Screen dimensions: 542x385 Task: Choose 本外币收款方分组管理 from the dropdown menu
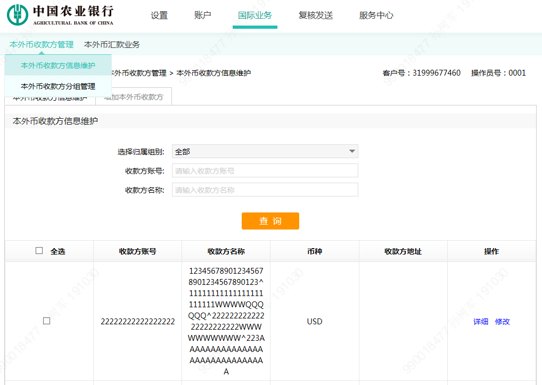(59, 86)
